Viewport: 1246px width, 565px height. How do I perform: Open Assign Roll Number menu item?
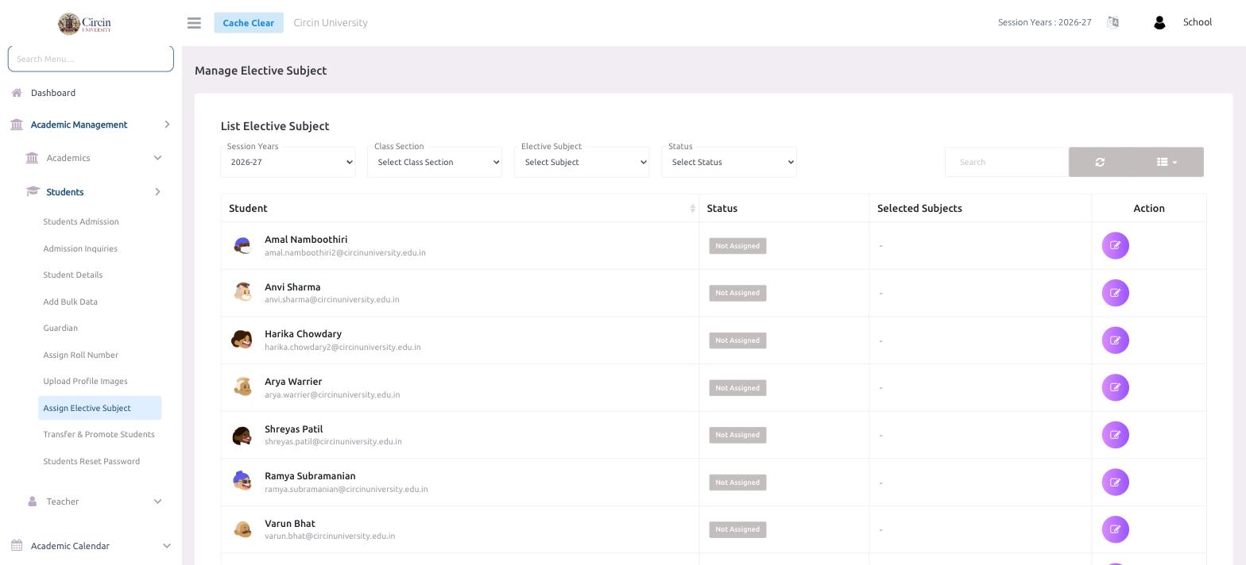(81, 356)
